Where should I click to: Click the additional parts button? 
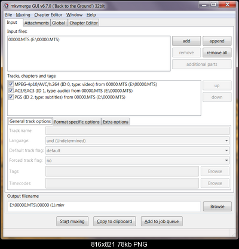202,64
